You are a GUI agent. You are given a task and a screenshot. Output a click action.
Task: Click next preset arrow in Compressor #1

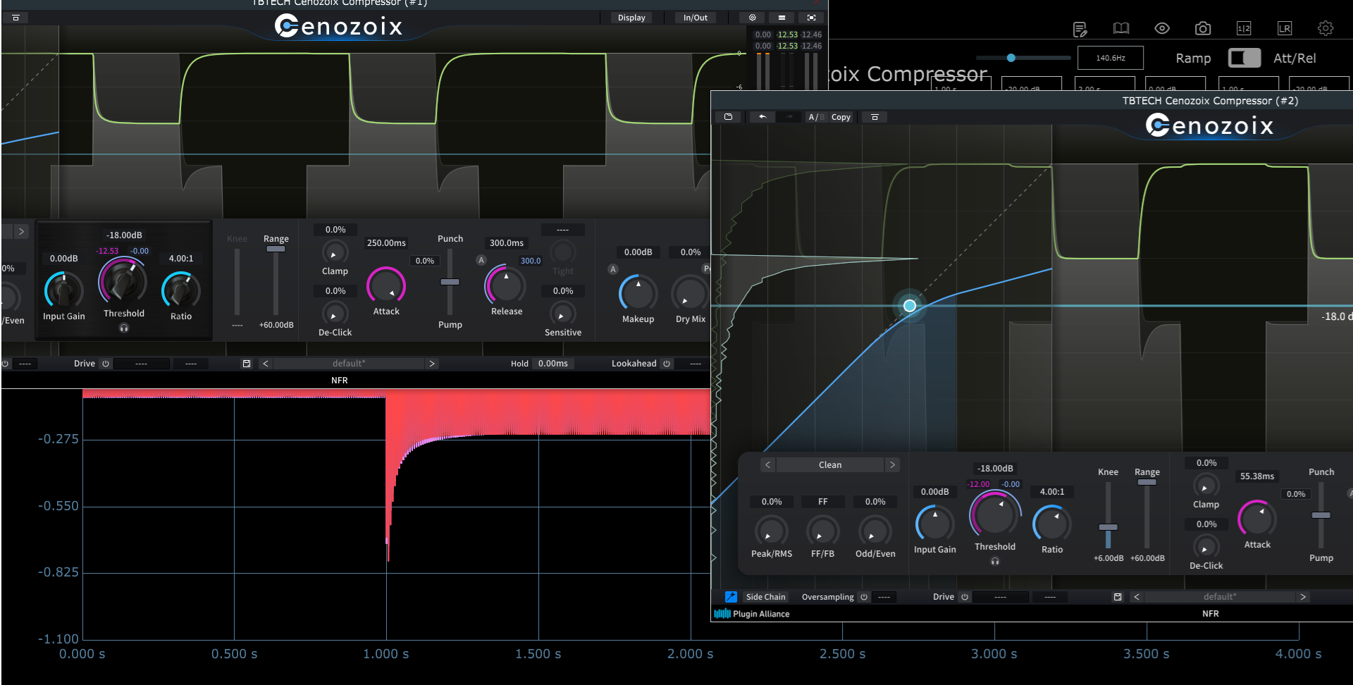[432, 364]
